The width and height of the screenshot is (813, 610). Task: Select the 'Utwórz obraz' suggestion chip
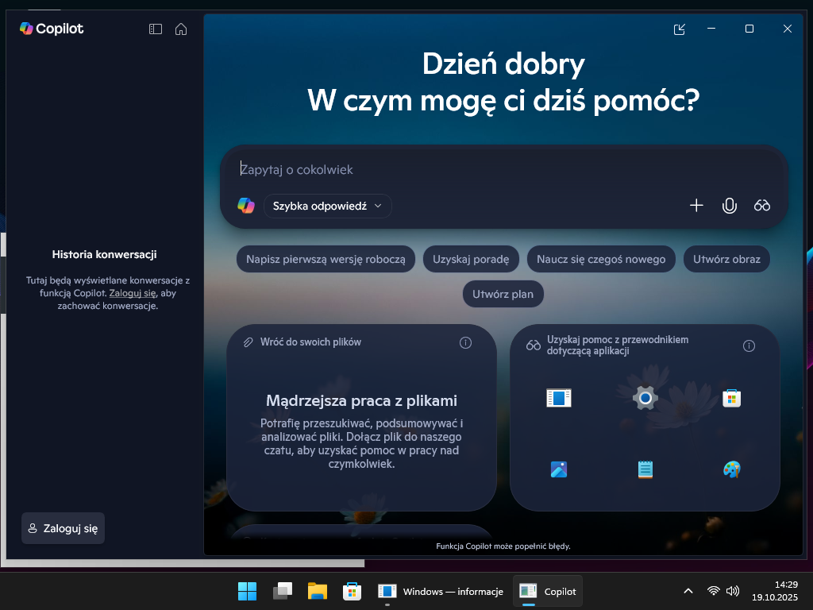pos(726,259)
